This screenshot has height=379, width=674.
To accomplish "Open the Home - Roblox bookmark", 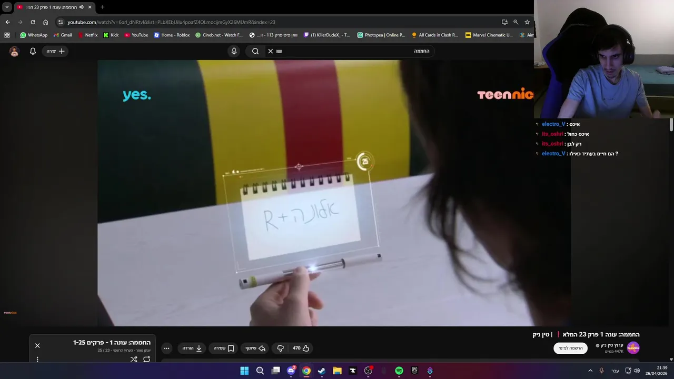I will pos(172,35).
